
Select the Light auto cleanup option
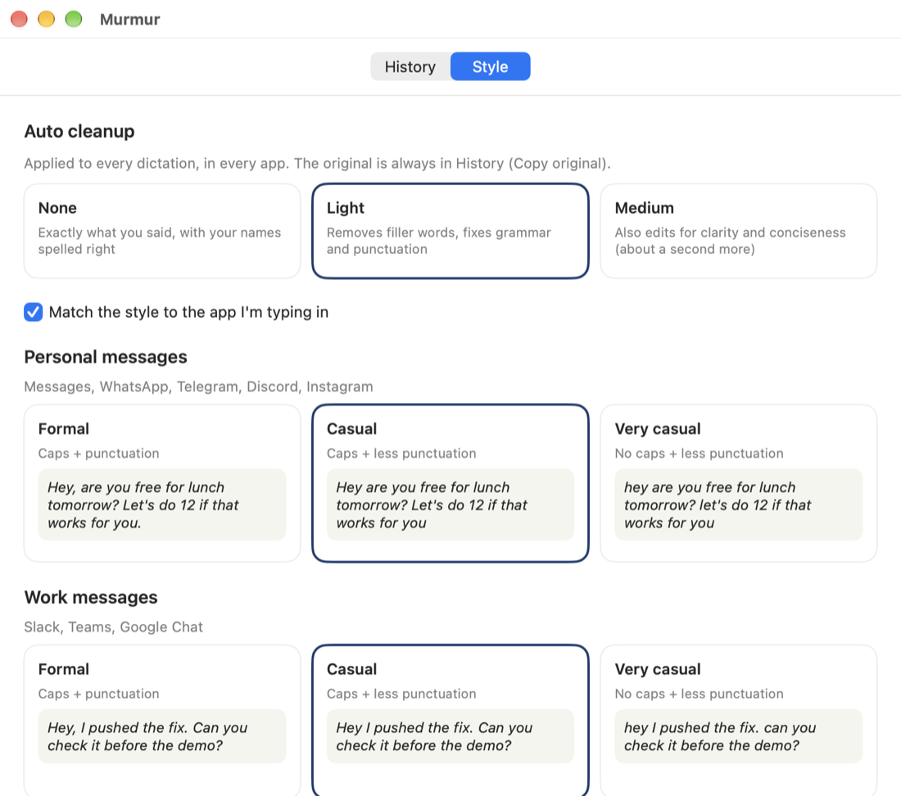(x=450, y=231)
